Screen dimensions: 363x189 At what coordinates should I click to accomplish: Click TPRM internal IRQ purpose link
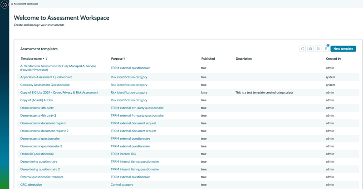click(x=123, y=154)
